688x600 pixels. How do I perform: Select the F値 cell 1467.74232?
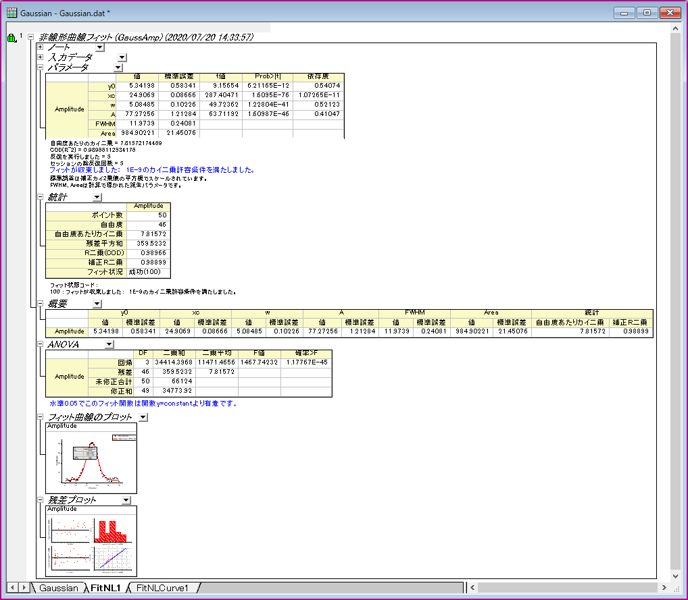(259, 362)
